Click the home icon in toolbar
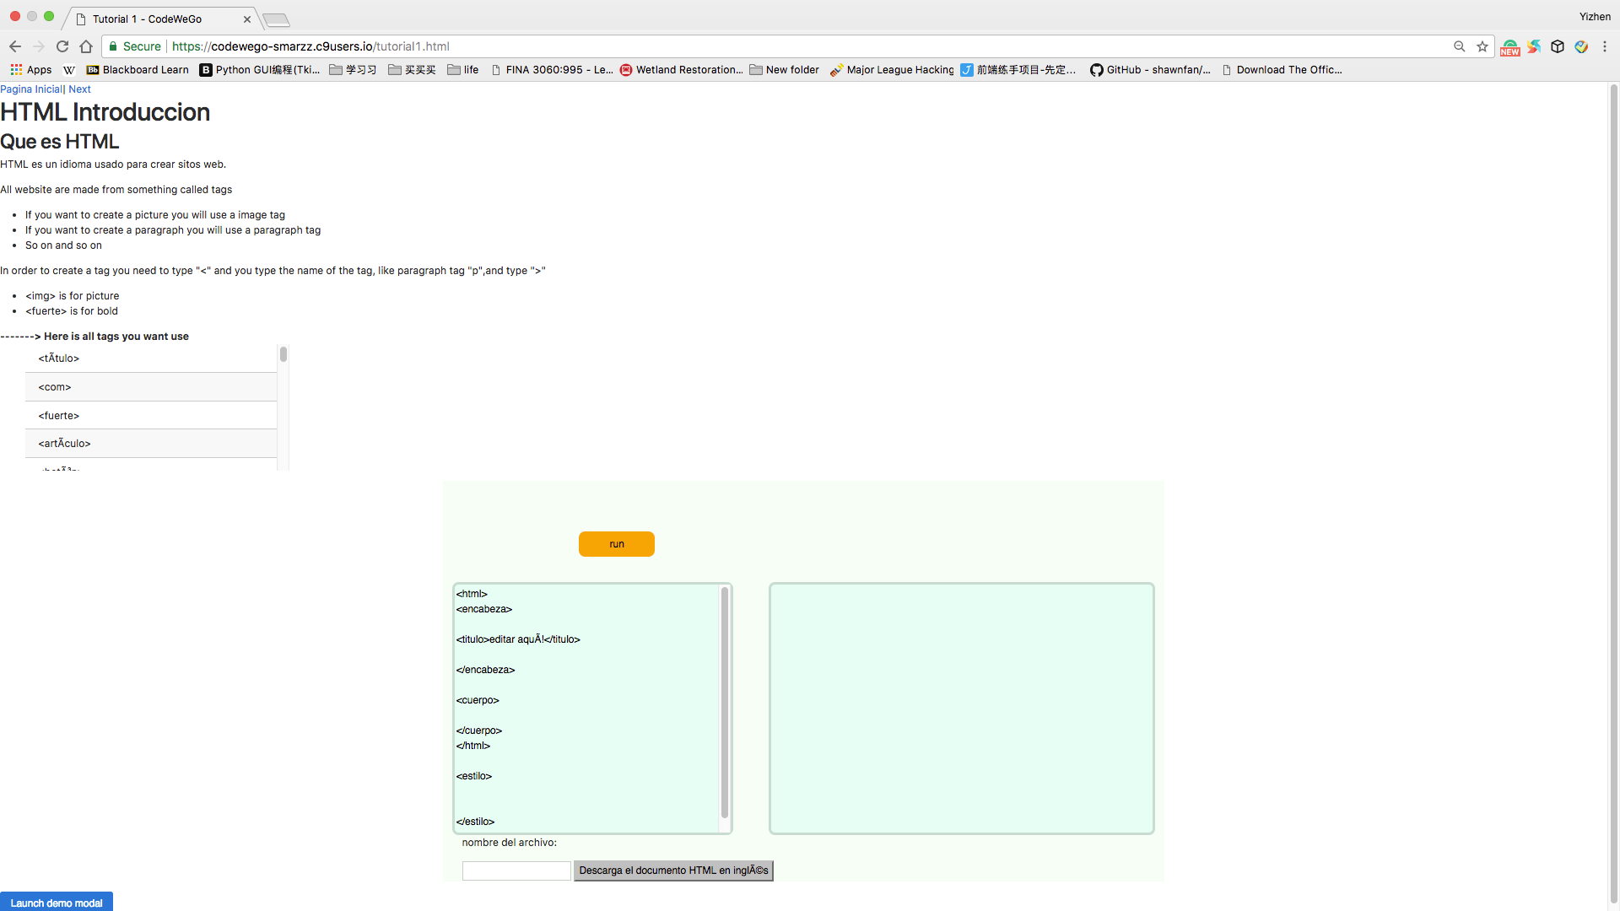The height and width of the screenshot is (911, 1620). (x=86, y=46)
